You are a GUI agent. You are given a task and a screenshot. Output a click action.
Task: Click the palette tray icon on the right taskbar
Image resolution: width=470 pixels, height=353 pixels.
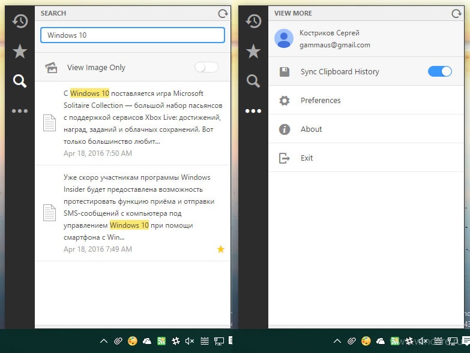366,341
